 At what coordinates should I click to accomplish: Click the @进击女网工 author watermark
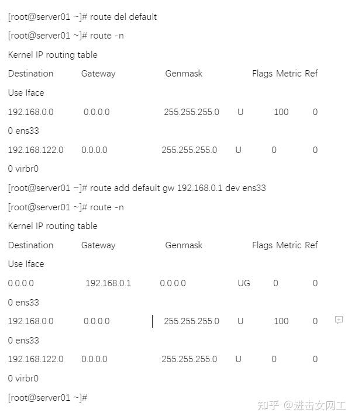click(315, 405)
